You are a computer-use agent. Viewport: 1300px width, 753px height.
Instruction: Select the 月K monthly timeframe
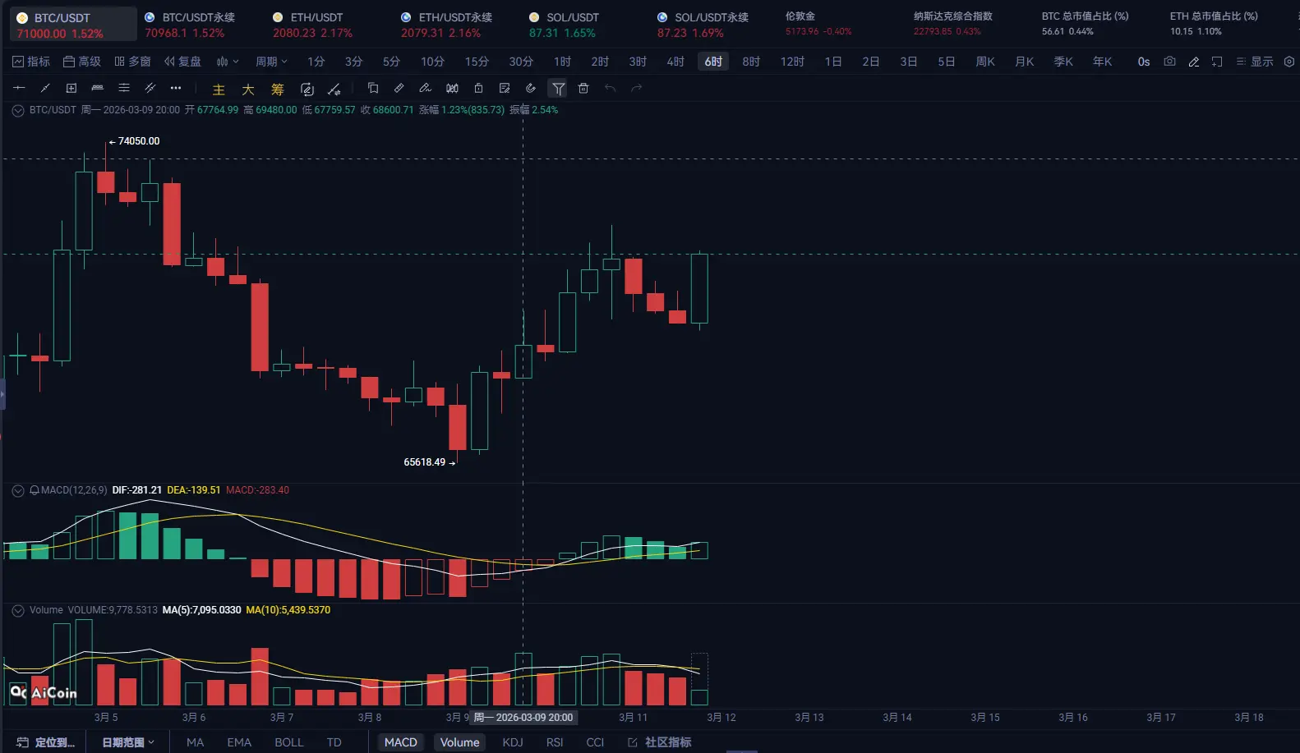point(1025,62)
